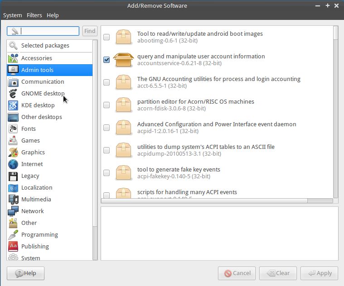Click the Fonts category icon
The height and width of the screenshot is (286, 344).
coord(13,129)
